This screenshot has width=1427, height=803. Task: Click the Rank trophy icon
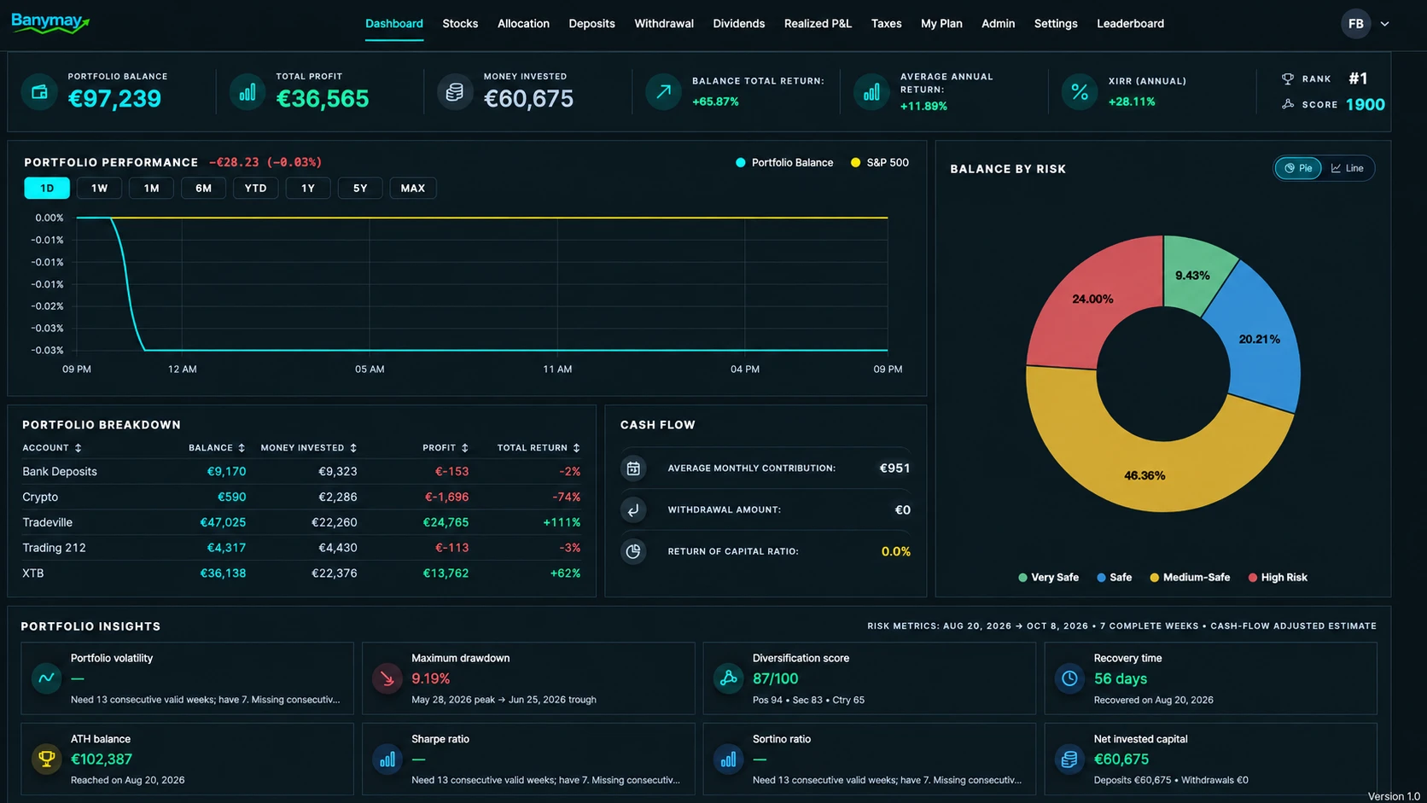tap(1288, 79)
